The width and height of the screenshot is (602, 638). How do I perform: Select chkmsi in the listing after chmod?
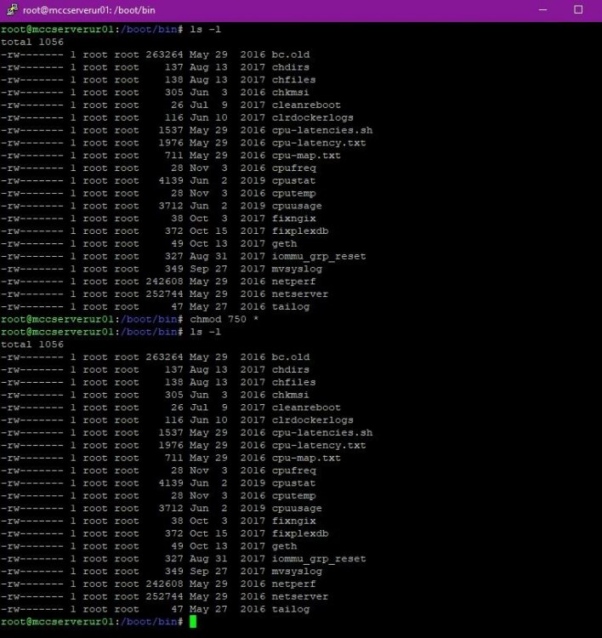(x=291, y=395)
